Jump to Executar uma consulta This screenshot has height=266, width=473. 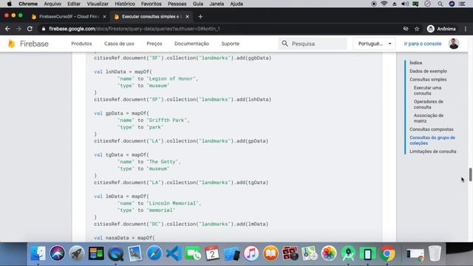point(427,90)
